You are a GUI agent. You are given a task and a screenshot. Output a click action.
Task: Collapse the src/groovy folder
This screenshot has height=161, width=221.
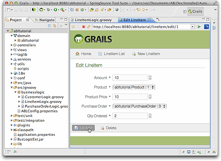pyautogui.click(x=11, y=87)
